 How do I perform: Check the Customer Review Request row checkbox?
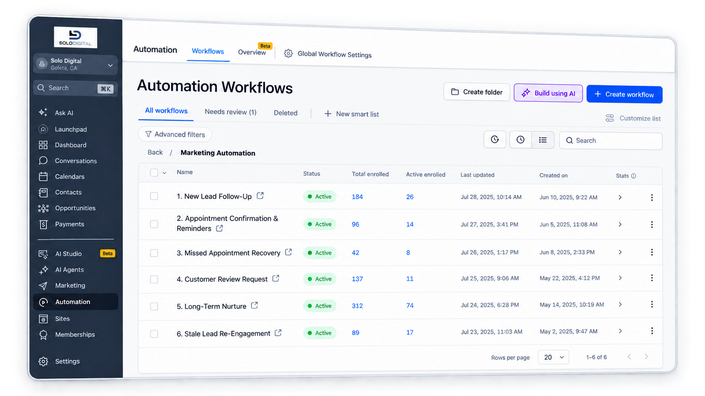click(x=154, y=279)
